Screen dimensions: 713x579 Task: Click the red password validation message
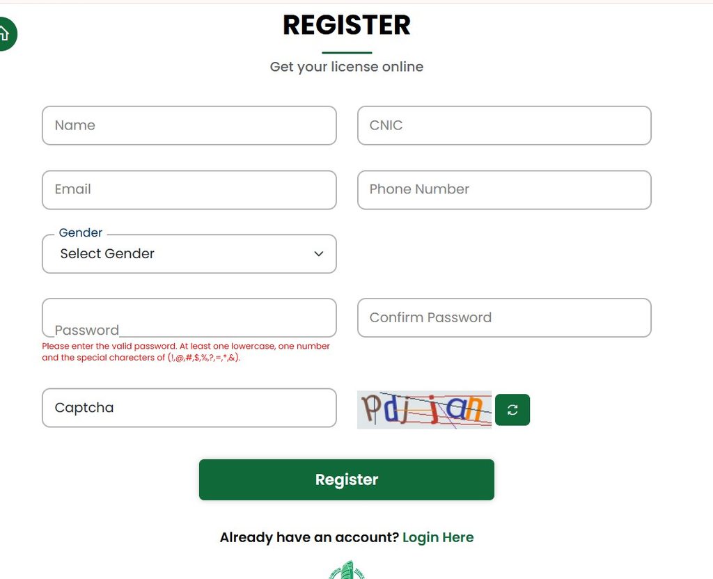point(185,351)
